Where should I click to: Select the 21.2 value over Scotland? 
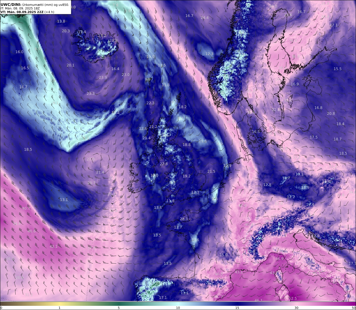point(153,127)
